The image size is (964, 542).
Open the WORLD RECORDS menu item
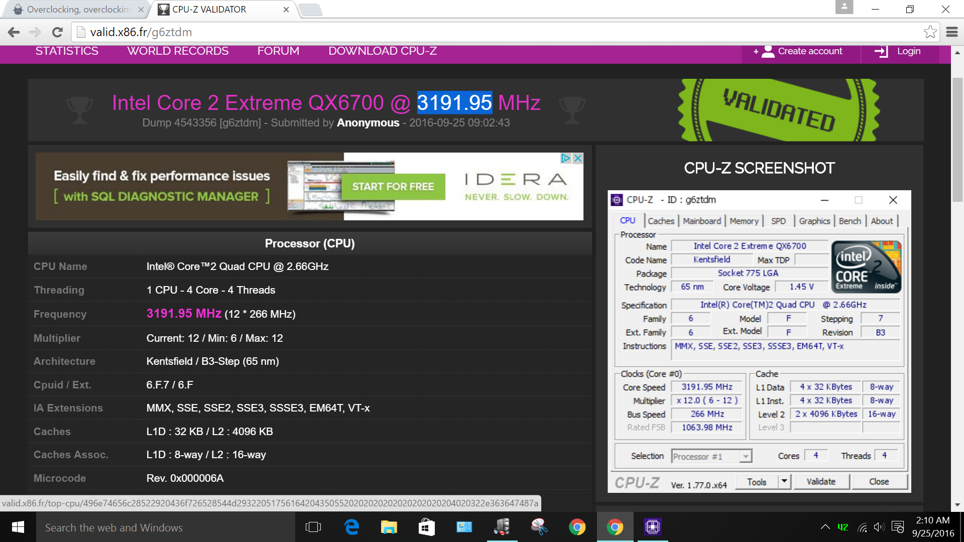click(x=178, y=51)
